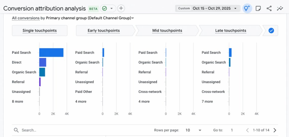Click 'Direct' label in Single touchpoints

point(16,62)
